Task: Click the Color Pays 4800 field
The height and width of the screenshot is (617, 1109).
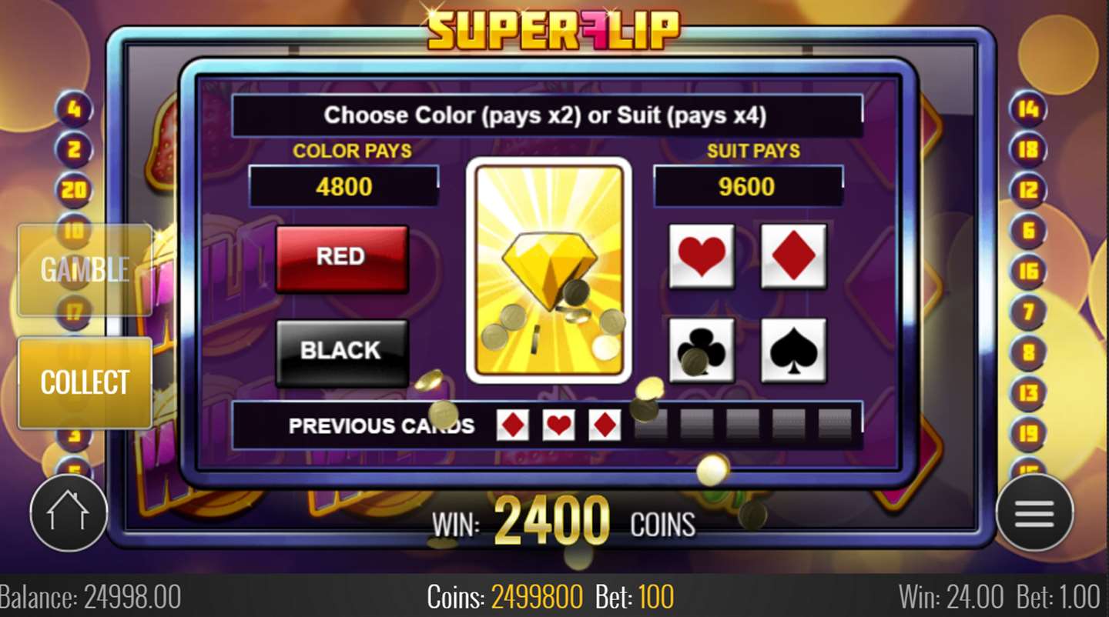Action: tap(344, 186)
